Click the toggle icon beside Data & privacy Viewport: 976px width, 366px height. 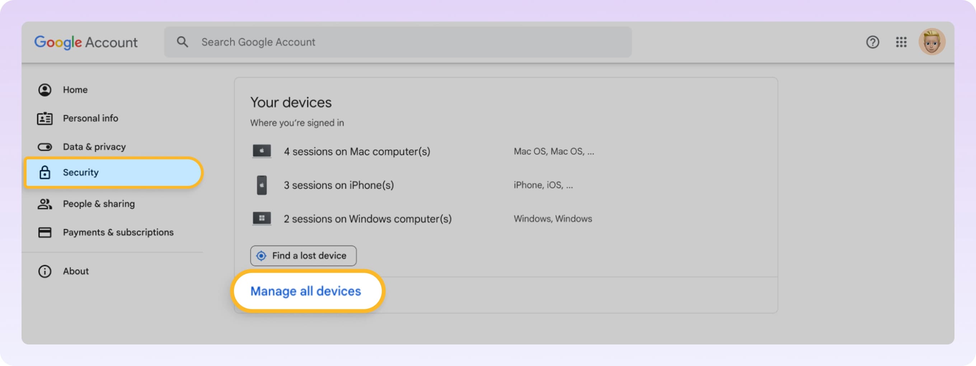click(44, 147)
